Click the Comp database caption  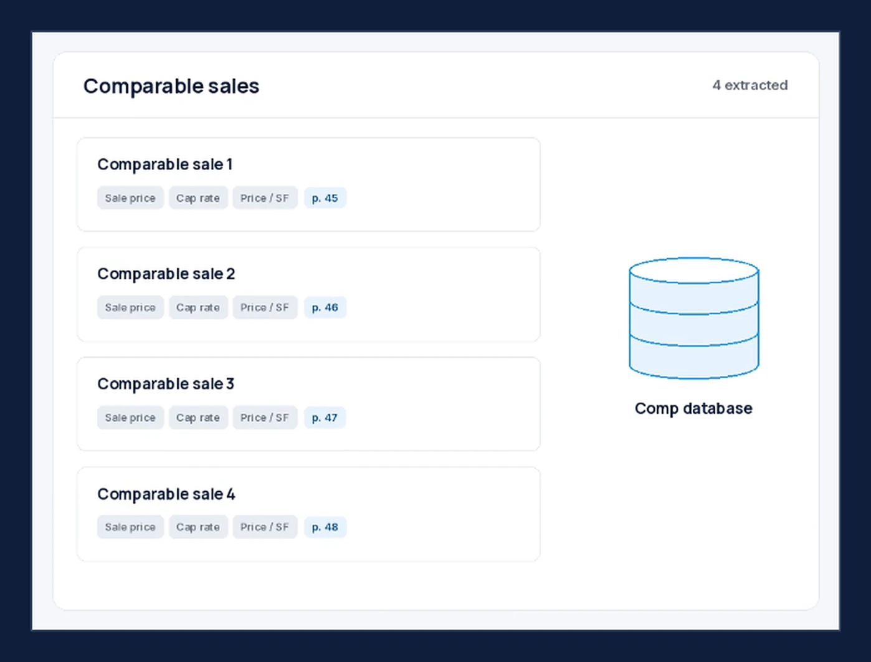coord(693,408)
